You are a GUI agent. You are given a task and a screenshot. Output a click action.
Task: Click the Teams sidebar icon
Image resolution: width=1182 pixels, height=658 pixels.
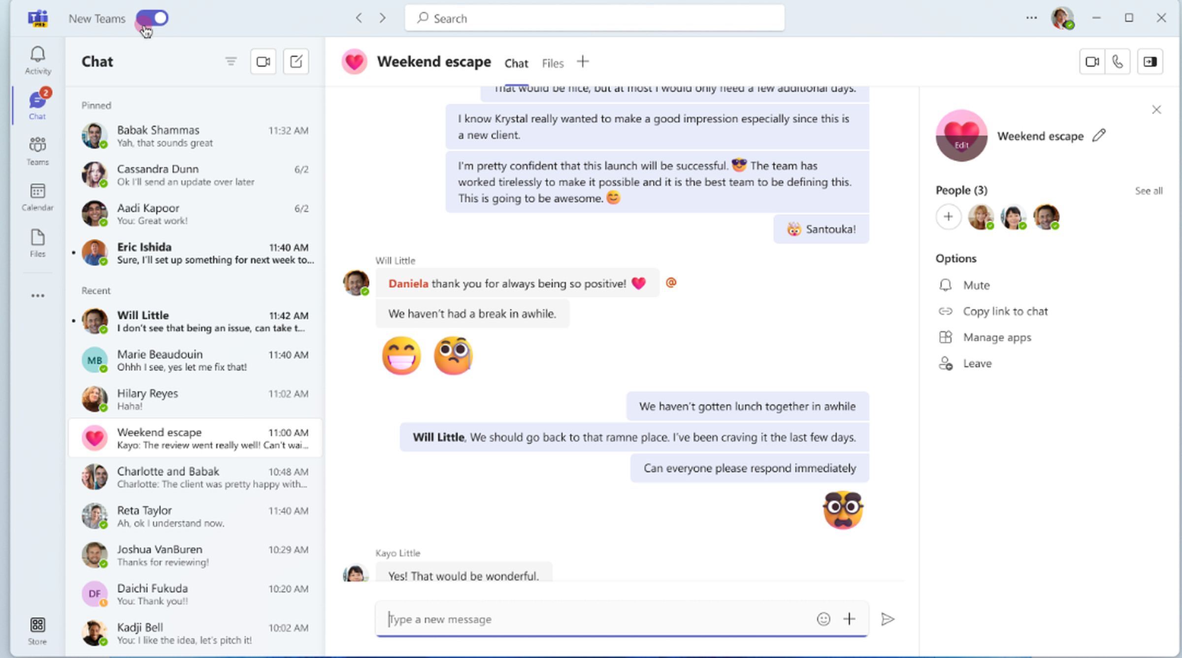(36, 149)
